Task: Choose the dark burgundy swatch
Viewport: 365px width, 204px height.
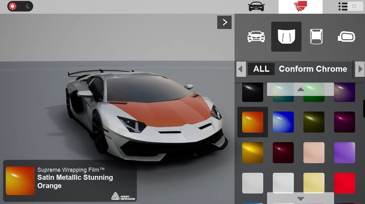Action: (x=283, y=153)
